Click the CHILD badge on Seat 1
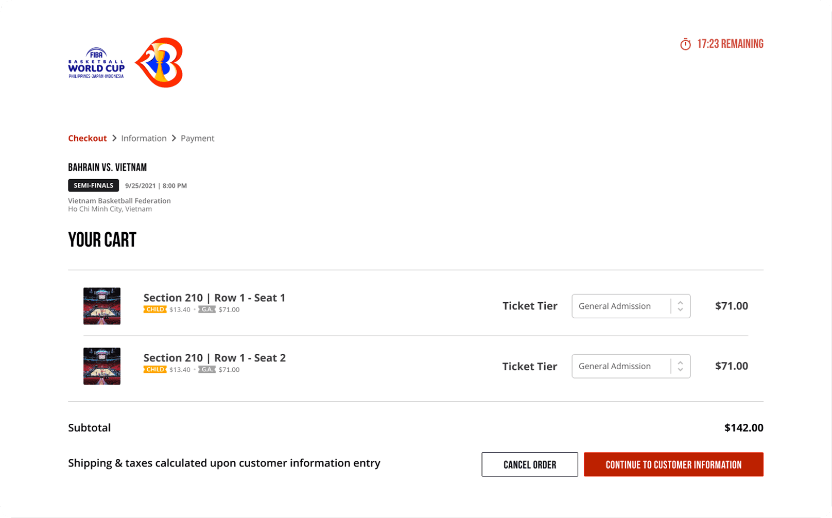The image size is (832, 518). click(x=154, y=309)
